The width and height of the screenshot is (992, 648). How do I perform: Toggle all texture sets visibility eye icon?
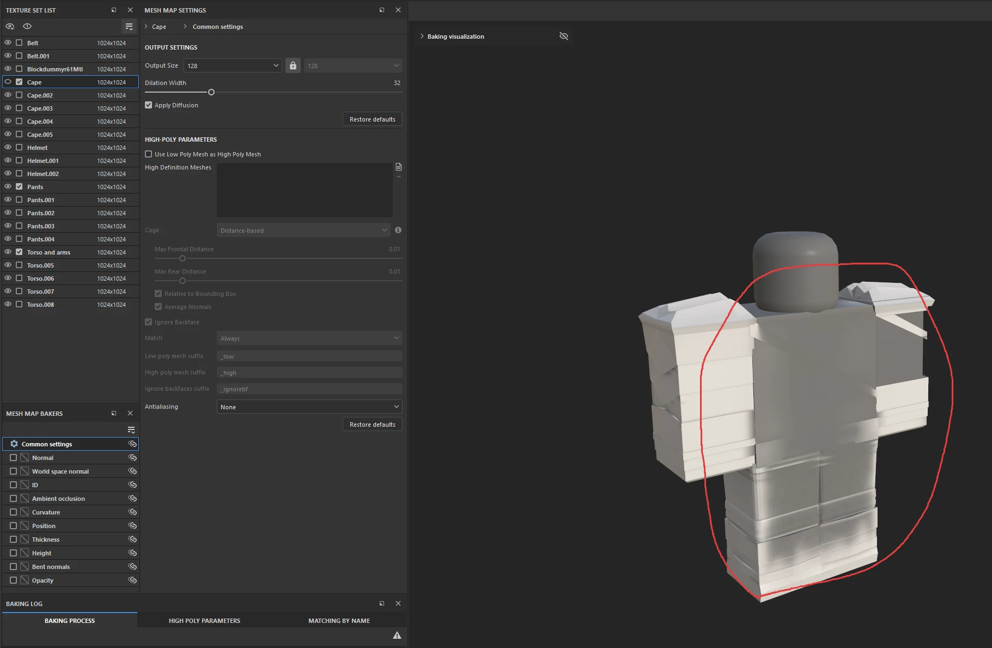[10, 26]
